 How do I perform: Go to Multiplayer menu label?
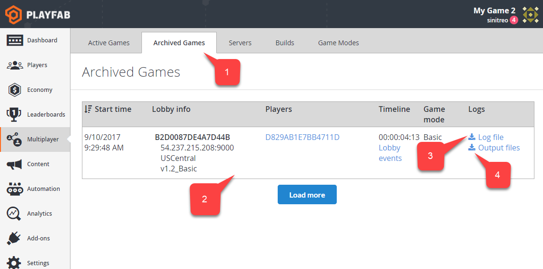[x=43, y=139]
